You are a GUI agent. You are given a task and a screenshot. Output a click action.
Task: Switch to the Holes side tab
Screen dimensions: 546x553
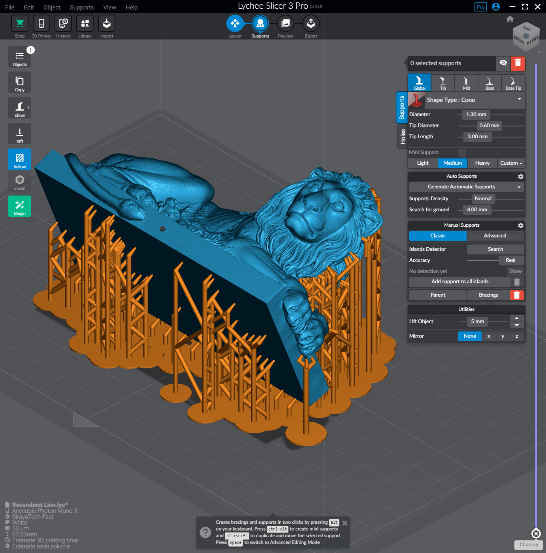click(x=403, y=136)
